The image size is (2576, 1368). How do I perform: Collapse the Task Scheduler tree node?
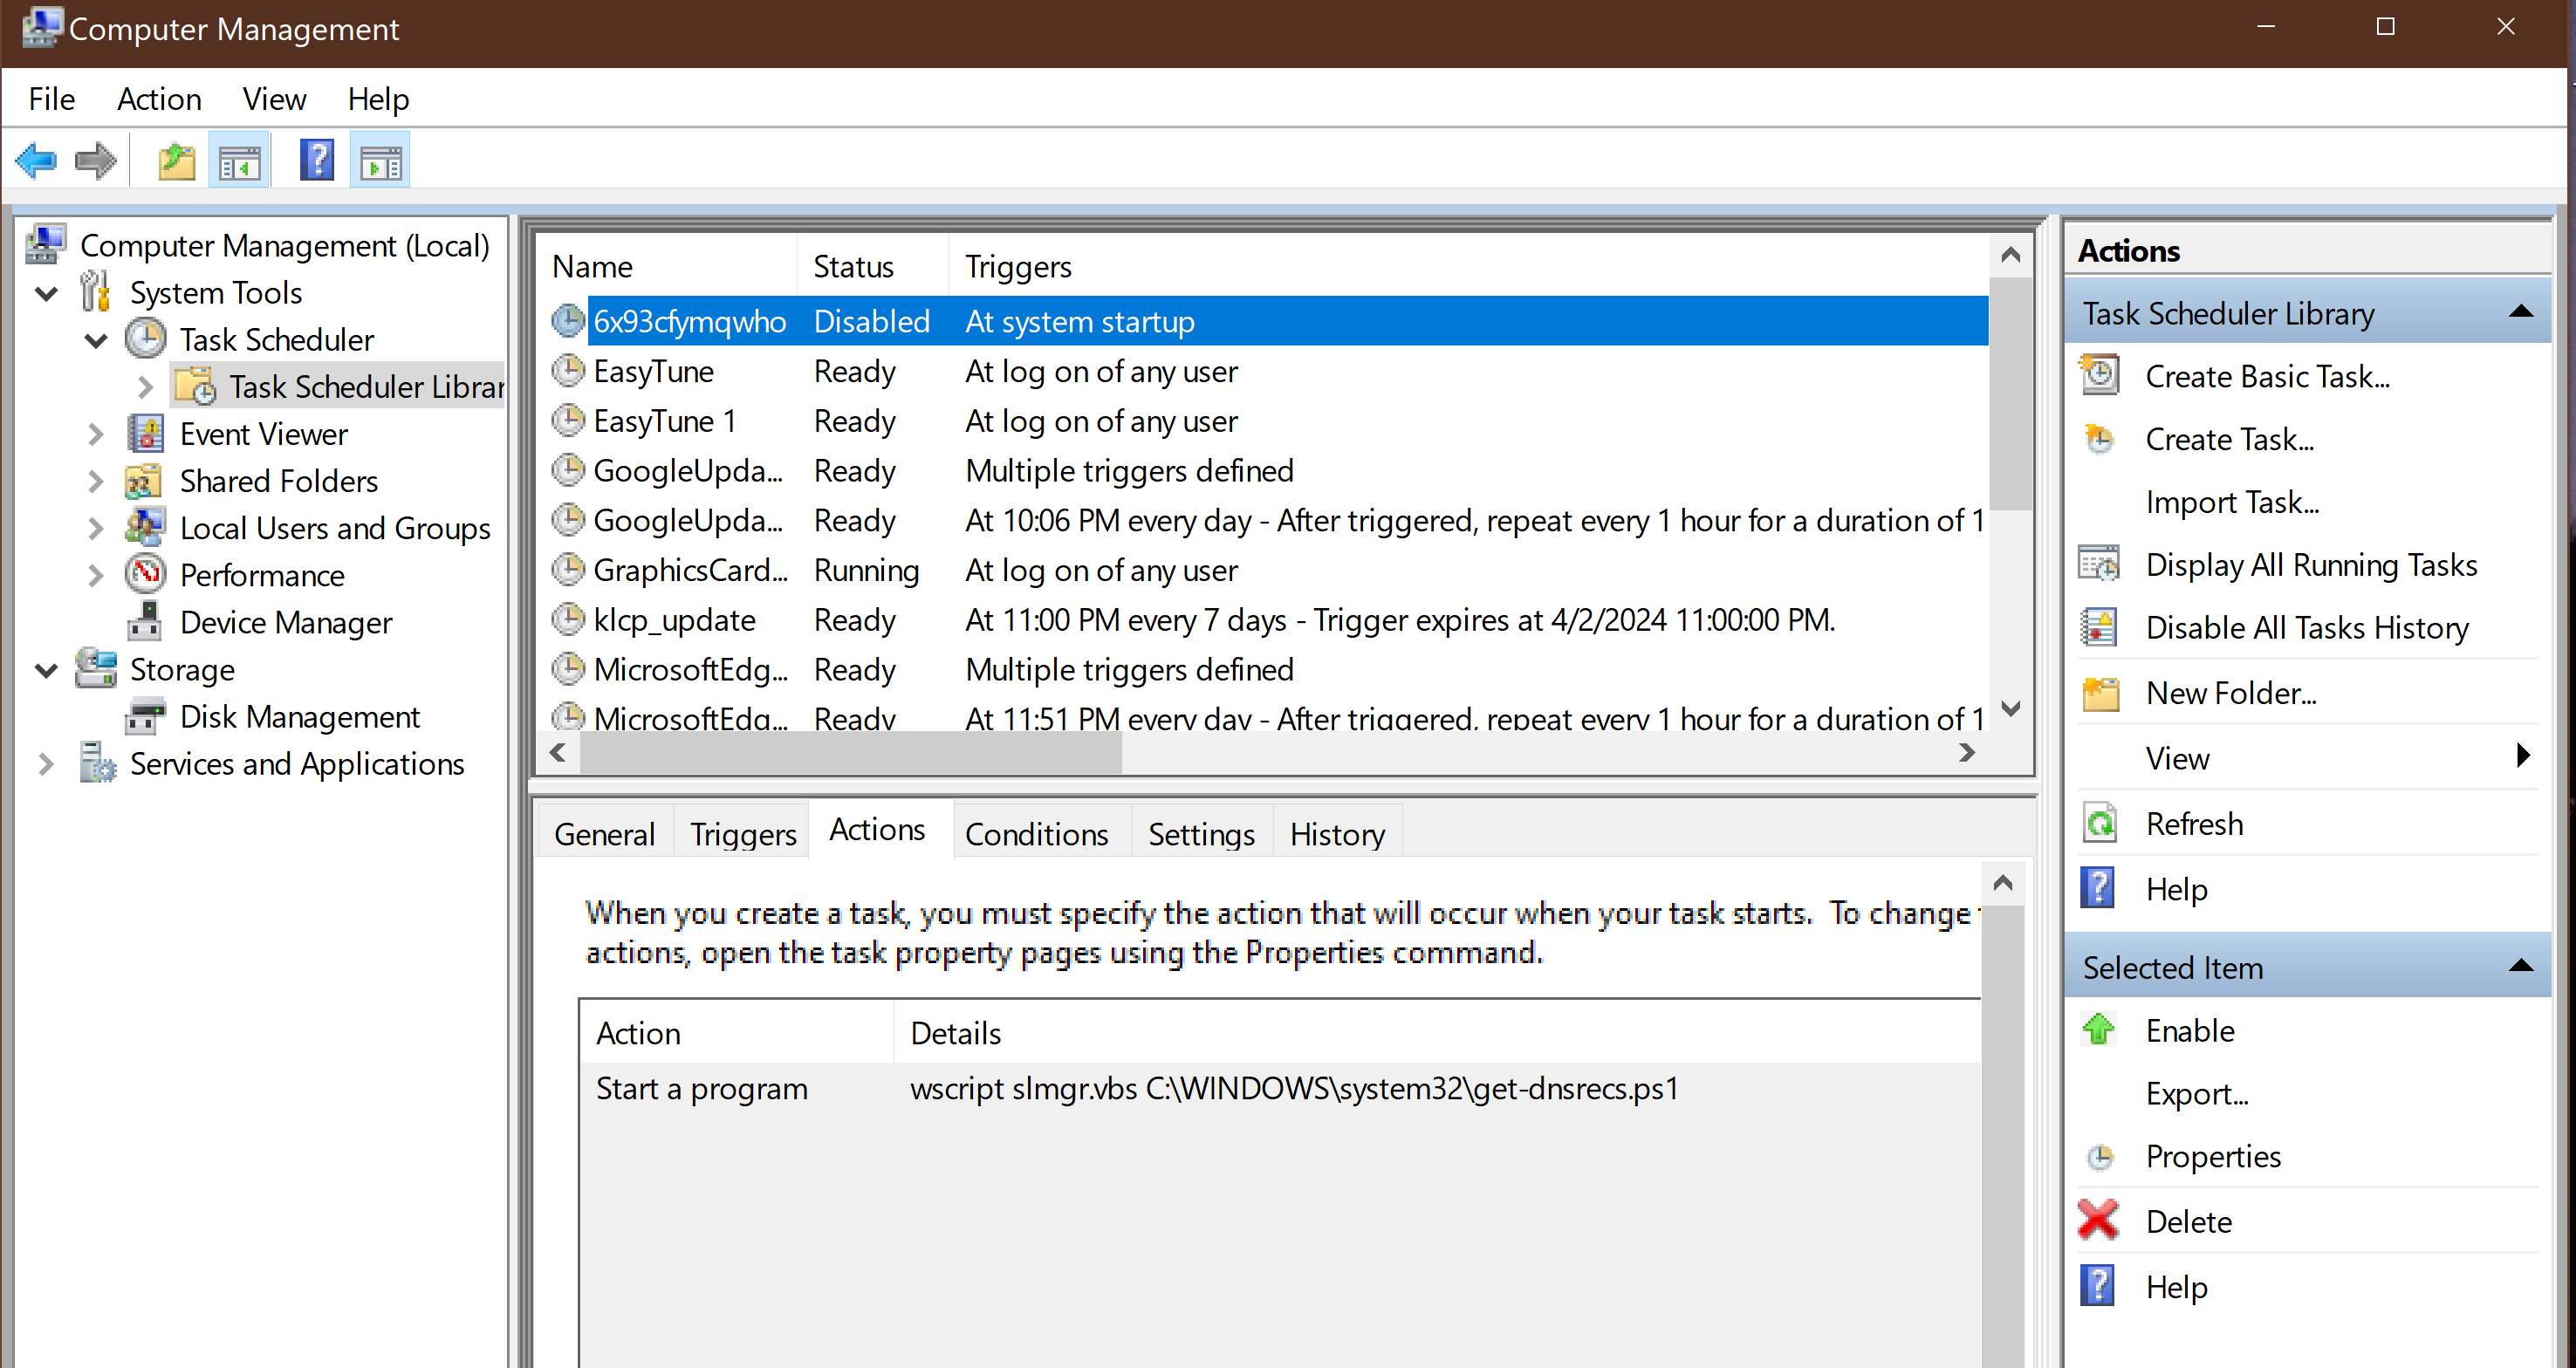point(97,340)
